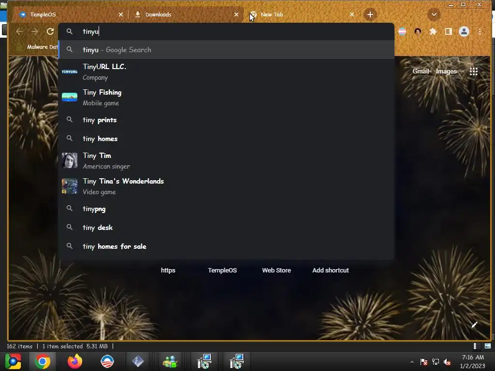Select 'tiny homes for sale' suggestion
The image size is (495, 371).
pos(226,246)
